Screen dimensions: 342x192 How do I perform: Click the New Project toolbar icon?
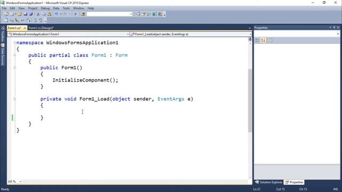point(6,14)
